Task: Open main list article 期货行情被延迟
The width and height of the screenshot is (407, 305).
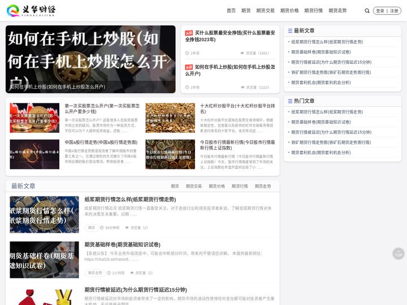Action: click(x=136, y=290)
